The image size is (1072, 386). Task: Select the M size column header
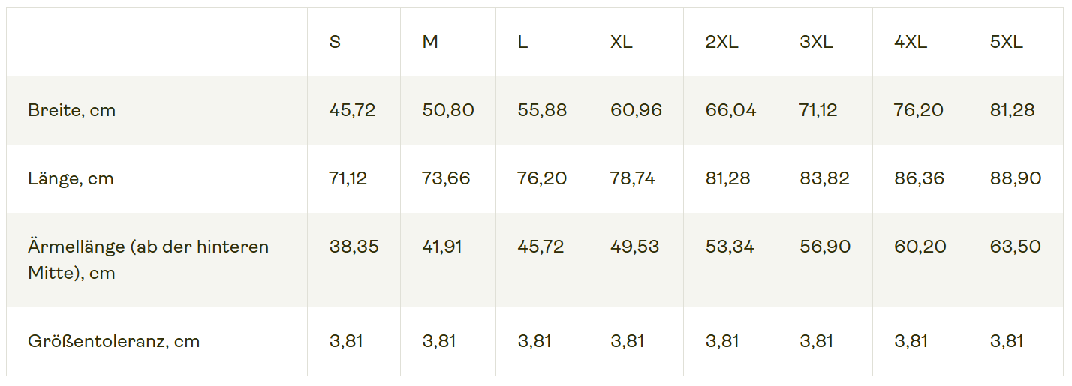(430, 42)
